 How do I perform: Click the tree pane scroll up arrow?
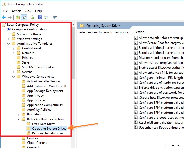(x=73, y=25)
